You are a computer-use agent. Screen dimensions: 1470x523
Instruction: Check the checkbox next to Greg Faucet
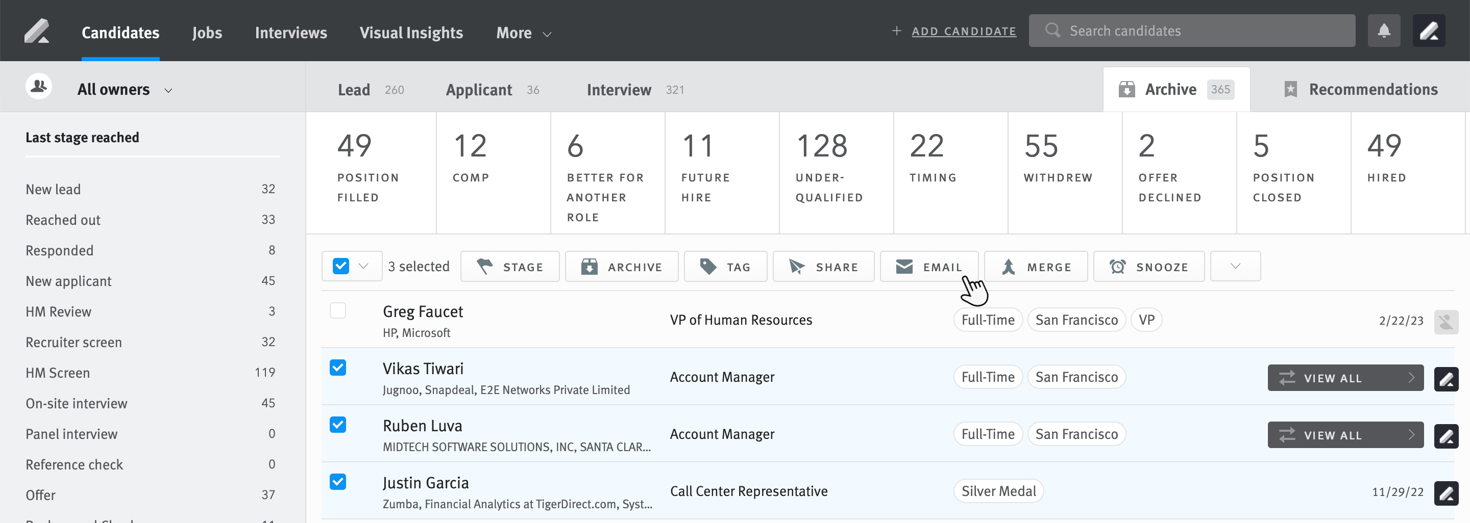[338, 311]
